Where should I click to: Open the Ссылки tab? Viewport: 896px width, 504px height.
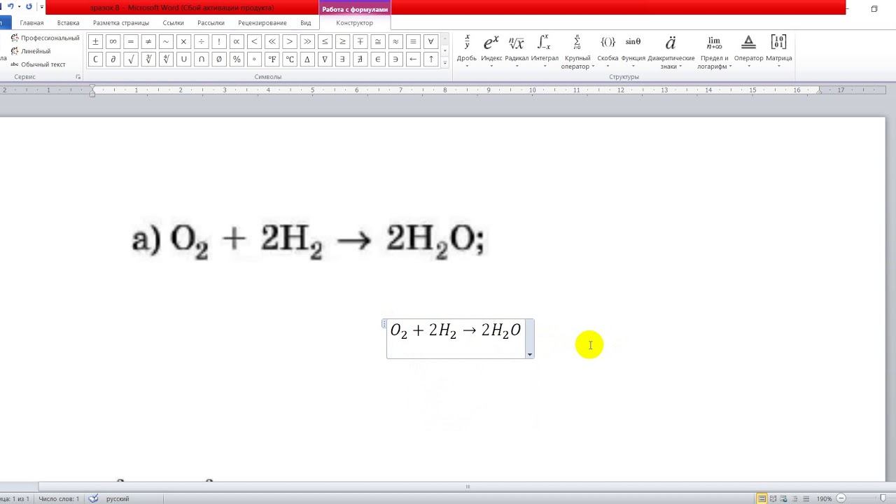point(174,23)
